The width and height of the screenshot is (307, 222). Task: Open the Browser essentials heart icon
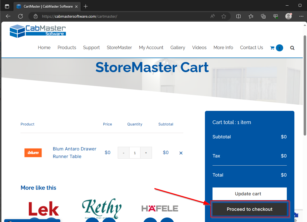point(276,16)
